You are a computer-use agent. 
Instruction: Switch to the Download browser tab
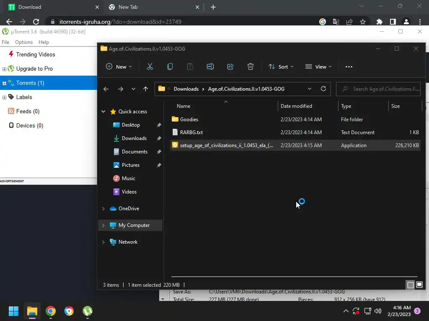click(52, 7)
